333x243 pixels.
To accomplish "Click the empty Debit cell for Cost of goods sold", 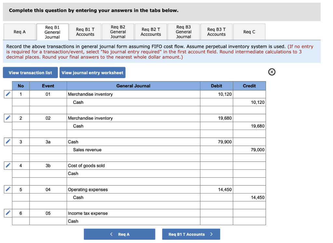I will click(x=216, y=165).
